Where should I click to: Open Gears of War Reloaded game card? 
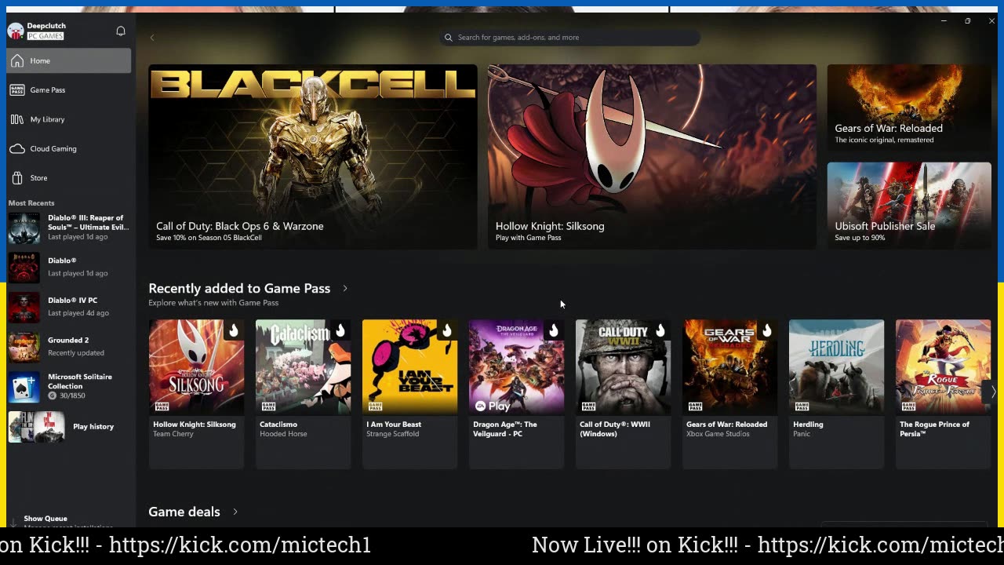729,394
